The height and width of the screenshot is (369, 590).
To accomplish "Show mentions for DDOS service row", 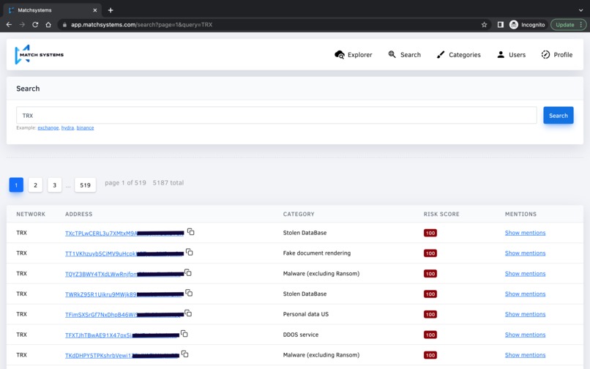I will pyautogui.click(x=525, y=335).
